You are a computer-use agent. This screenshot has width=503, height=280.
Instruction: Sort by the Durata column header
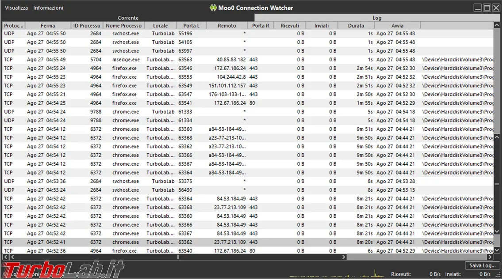356,26
